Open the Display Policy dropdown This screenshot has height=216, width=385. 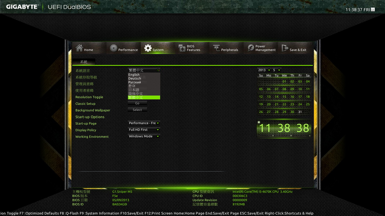click(x=144, y=130)
